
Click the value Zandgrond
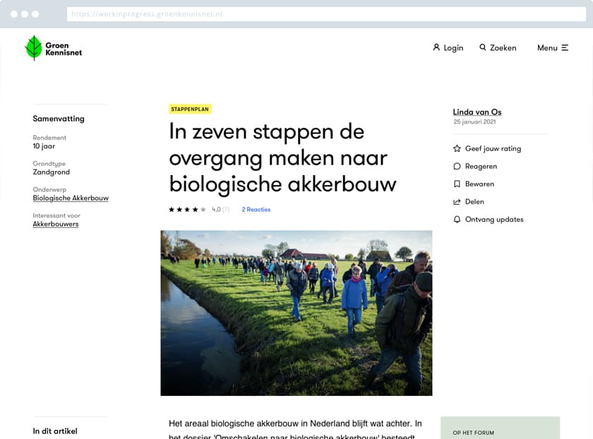click(51, 172)
